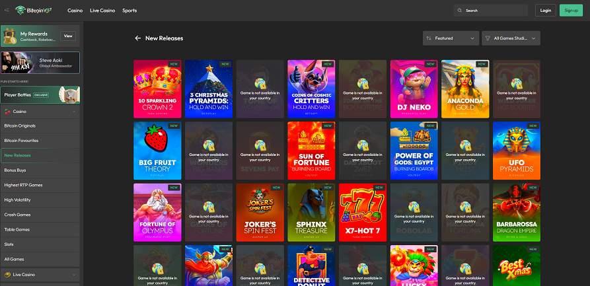Open Detective Donut game tile

pyautogui.click(x=311, y=266)
